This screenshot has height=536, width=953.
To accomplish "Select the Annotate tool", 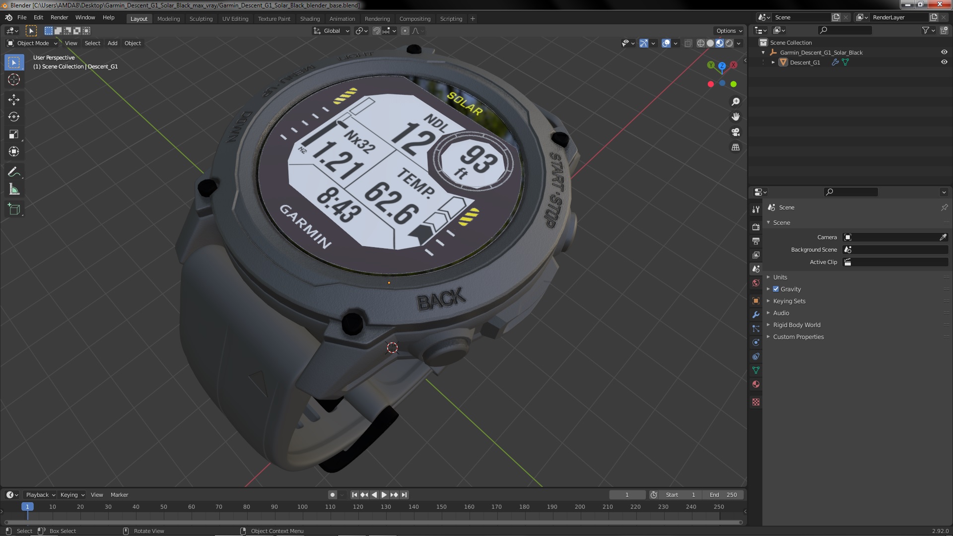I will 14,172.
